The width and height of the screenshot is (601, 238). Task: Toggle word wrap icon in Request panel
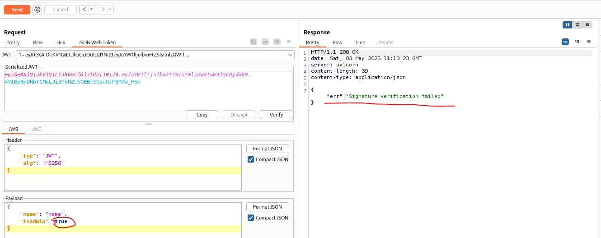[265, 42]
